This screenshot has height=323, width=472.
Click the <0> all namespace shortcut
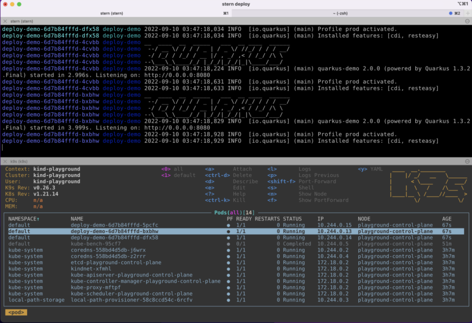pos(172,169)
